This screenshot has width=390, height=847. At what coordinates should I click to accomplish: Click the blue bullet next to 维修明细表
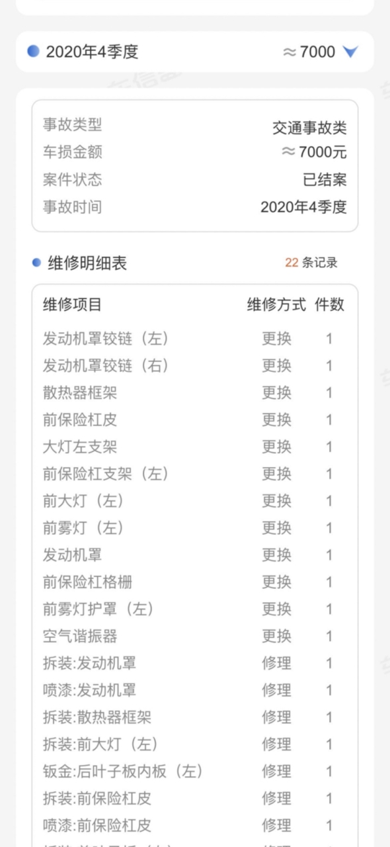point(37,263)
